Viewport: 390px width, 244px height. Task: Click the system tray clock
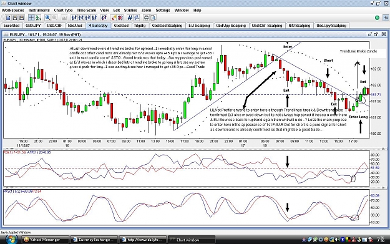[381, 240]
